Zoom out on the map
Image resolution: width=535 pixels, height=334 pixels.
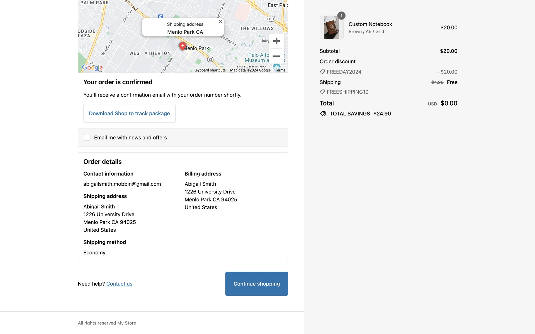276,56
